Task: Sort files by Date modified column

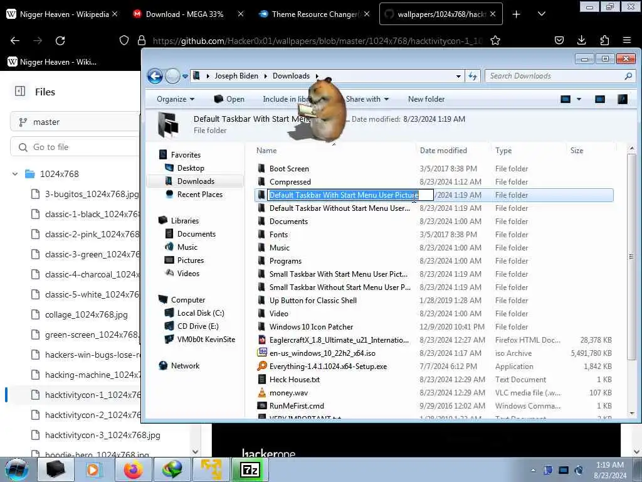Action: point(443,151)
